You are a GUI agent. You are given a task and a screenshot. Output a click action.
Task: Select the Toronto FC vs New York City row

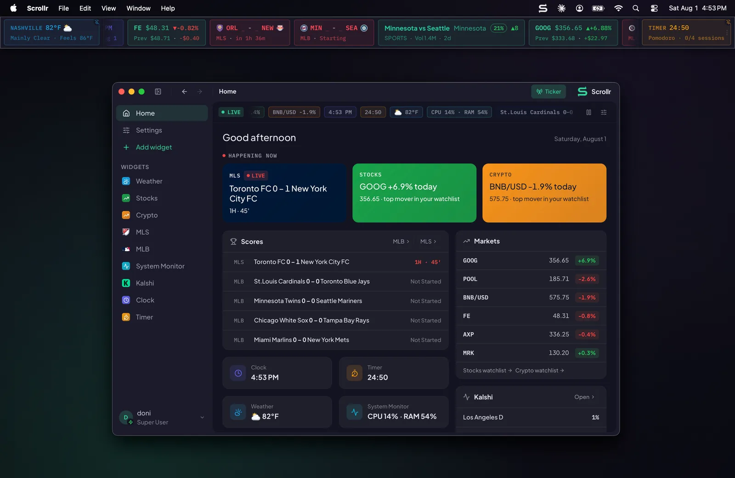(335, 262)
